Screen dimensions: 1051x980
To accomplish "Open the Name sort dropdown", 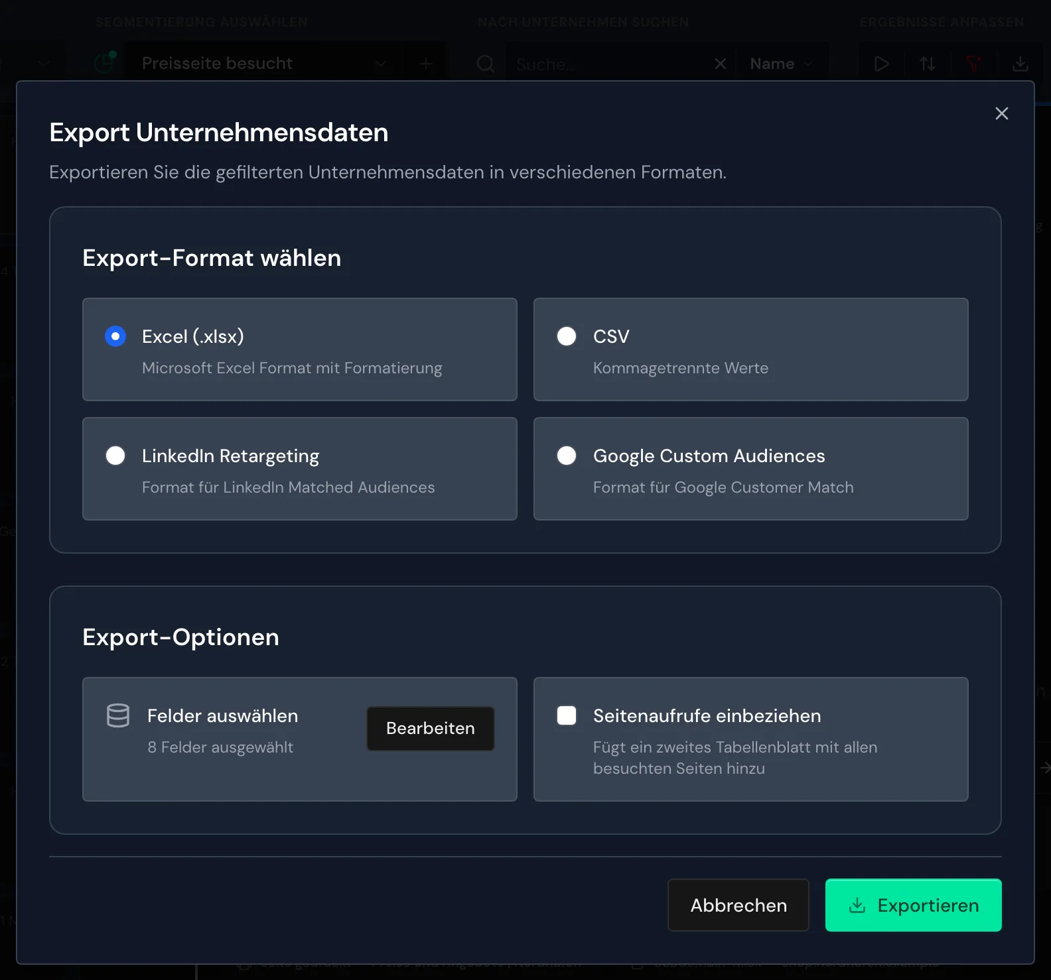I will point(781,64).
